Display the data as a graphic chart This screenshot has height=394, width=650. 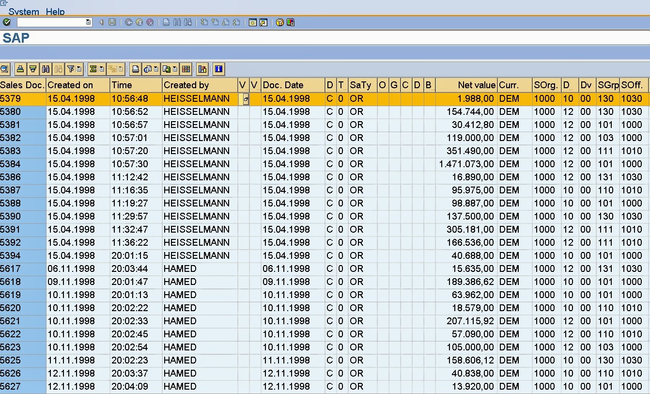pos(202,69)
